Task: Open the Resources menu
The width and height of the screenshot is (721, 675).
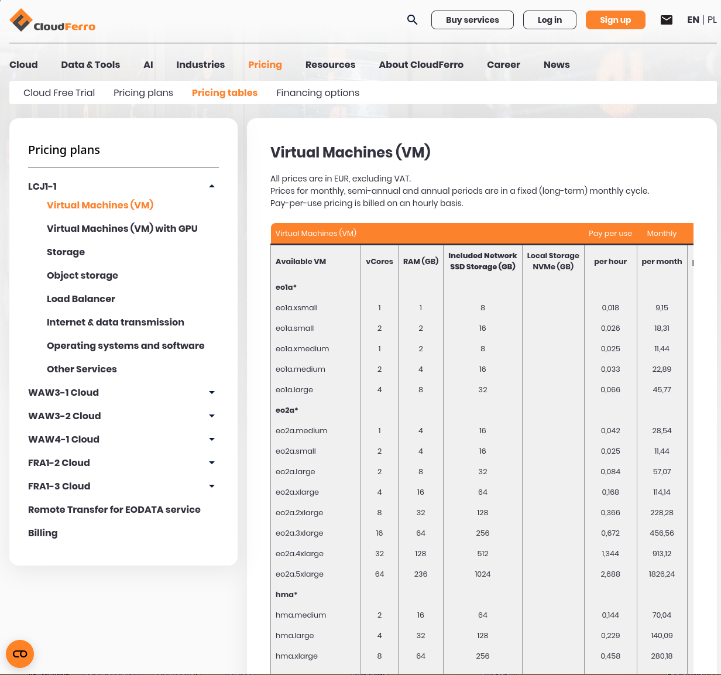Action: 331,64
